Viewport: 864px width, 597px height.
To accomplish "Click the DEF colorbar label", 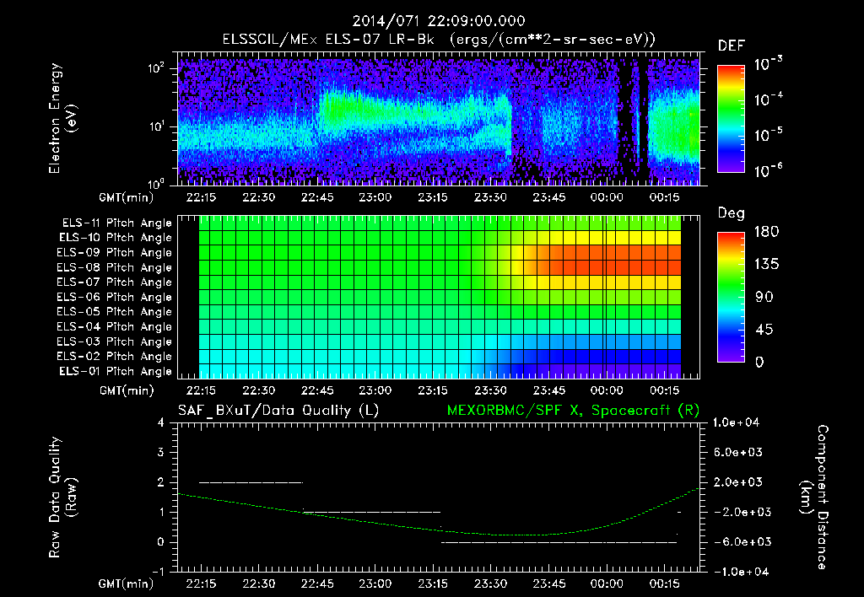I will tap(732, 46).
